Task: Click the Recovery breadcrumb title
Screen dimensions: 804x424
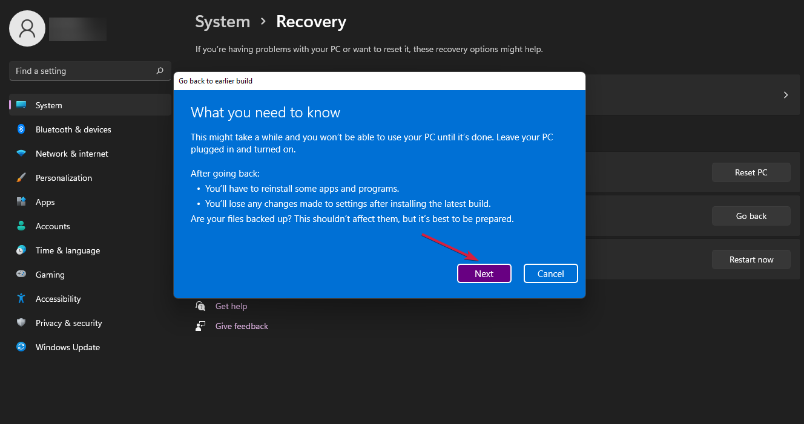Action: tap(311, 21)
